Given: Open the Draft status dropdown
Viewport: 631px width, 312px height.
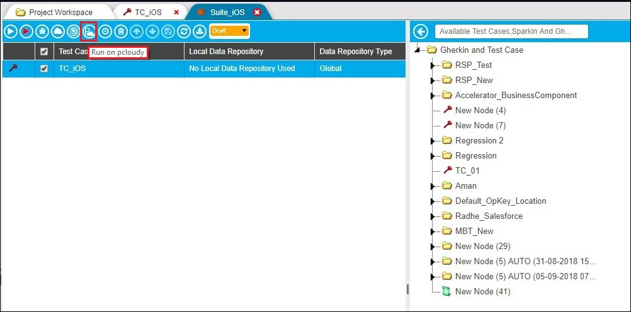Looking at the screenshot, I should 229,31.
